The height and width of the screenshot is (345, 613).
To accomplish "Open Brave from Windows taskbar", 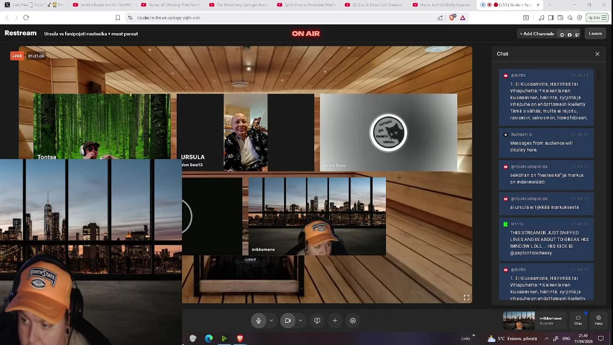I will pyautogui.click(x=240, y=338).
